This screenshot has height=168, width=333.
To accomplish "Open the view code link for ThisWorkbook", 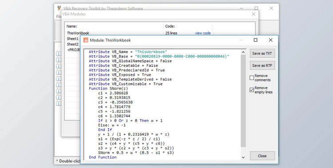I will click(x=203, y=33).
